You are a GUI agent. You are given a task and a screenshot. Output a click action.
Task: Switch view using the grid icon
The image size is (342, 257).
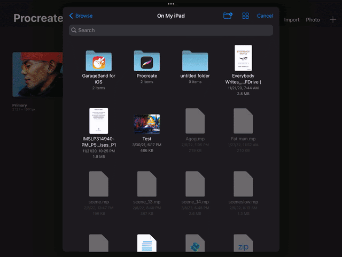246,16
